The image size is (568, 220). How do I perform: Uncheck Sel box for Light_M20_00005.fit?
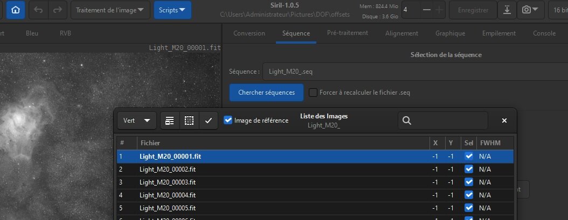[469, 208]
